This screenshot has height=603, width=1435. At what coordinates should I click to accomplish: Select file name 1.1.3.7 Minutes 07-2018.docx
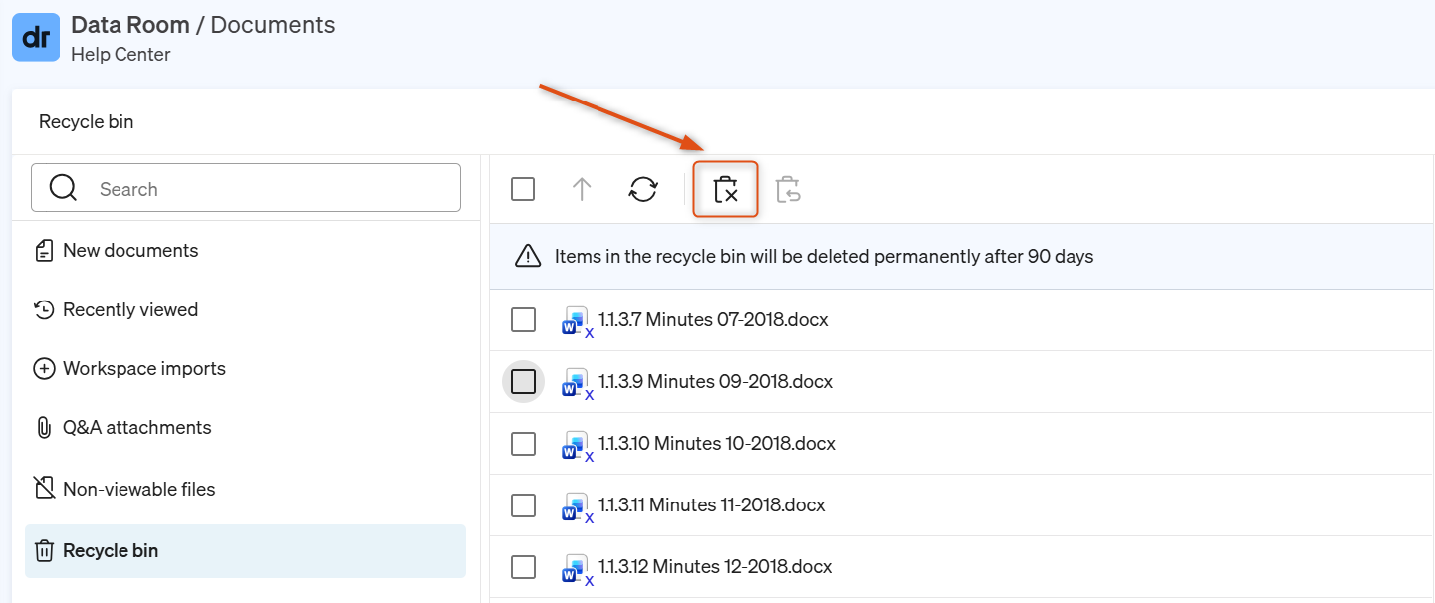pyautogui.click(x=713, y=319)
